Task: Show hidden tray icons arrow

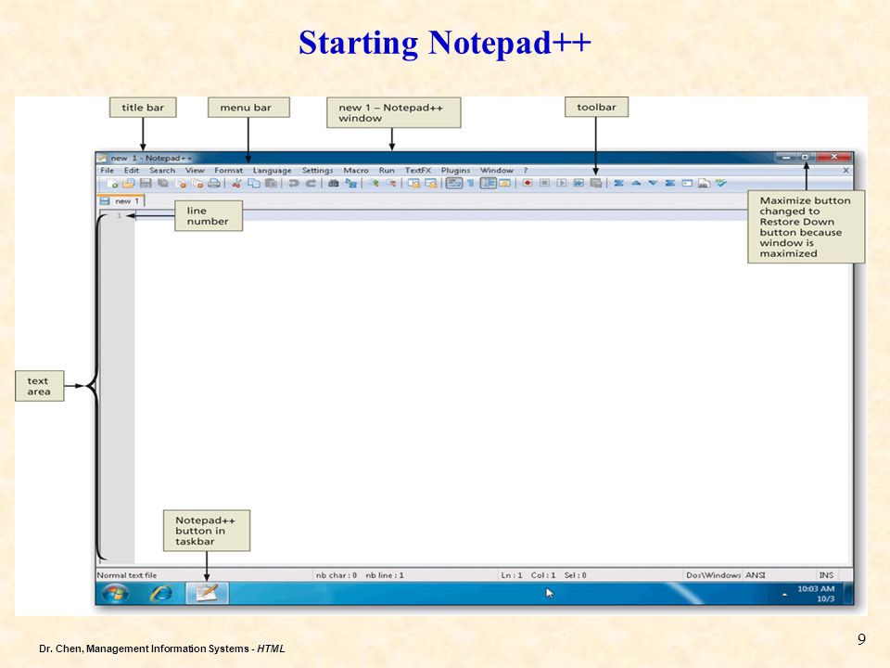Action: (784, 595)
